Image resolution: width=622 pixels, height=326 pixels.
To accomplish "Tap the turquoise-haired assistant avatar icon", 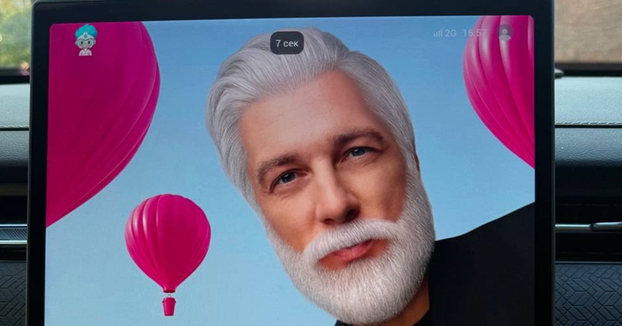I will (86, 40).
